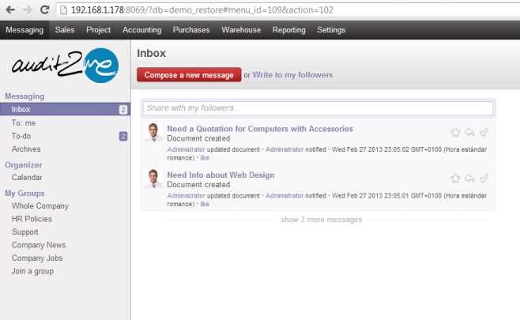The height and width of the screenshot is (320, 520).
Task: Expand show 3 more messages
Action: pos(321,220)
